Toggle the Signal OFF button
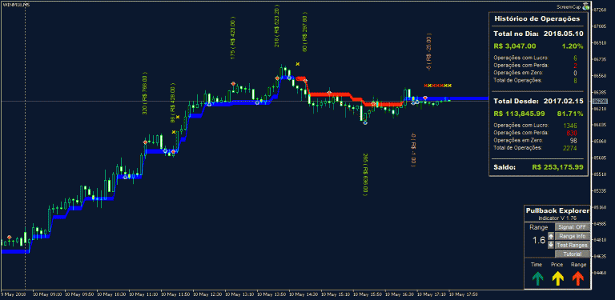 [573, 226]
